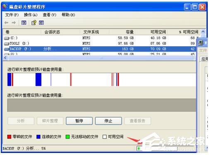This screenshot has height=155, width=209.
Task: Open the 查看(V) menu
Action: [x=49, y=15]
